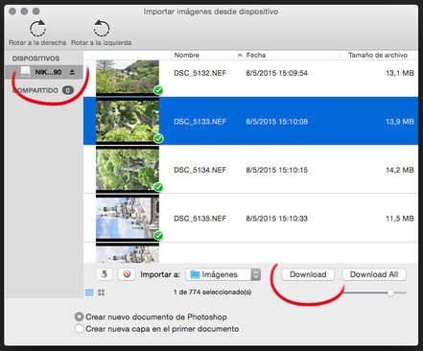Click the date 8/5/2015 15:10:15
Image resolution: width=423 pixels, height=351 pixels.
pyautogui.click(x=276, y=170)
